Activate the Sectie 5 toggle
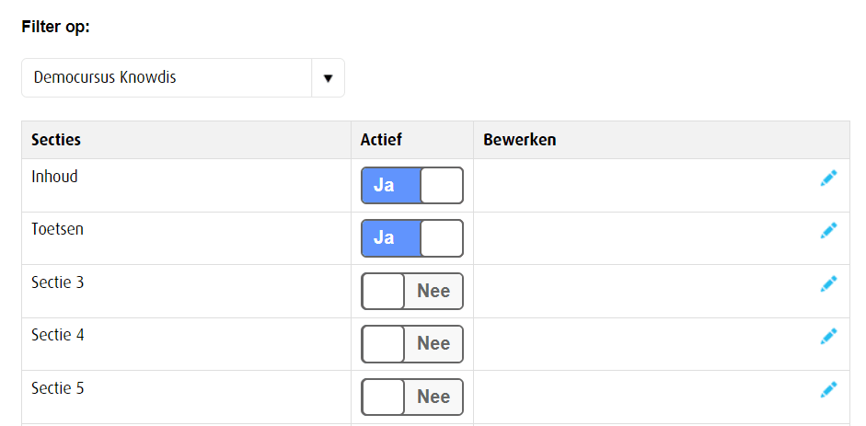Viewport: 866px width, 426px height. (412, 397)
